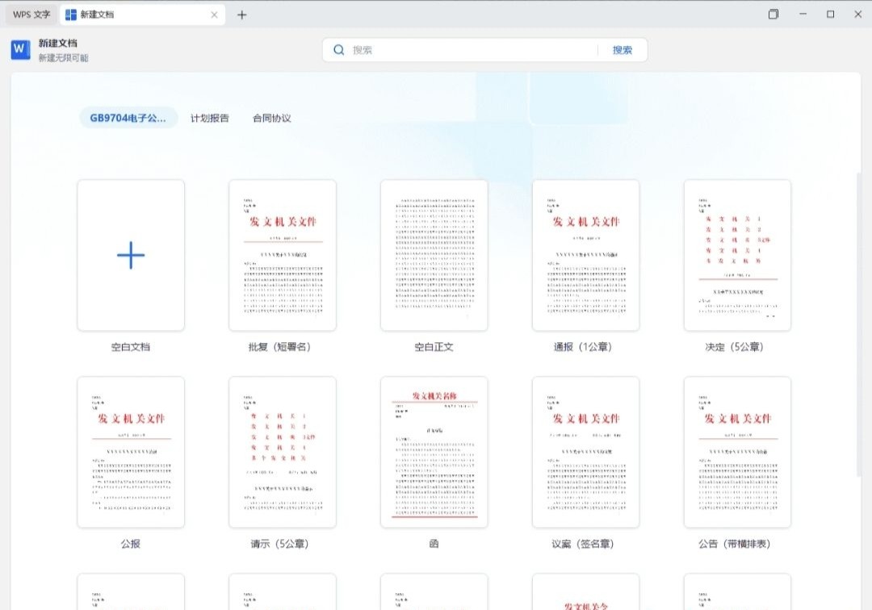Open the 计划报告 category
This screenshot has width=872, height=610.
[209, 118]
